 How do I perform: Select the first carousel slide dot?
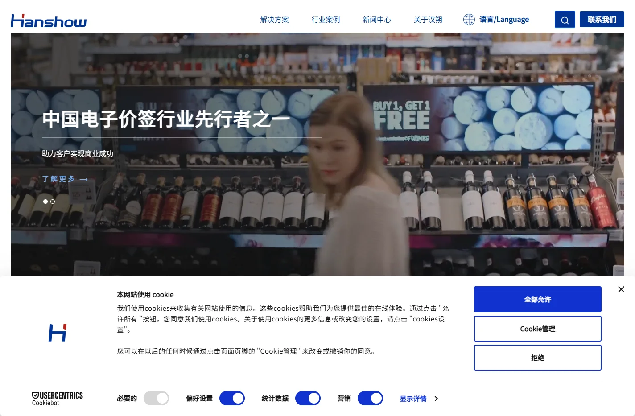[45, 202]
